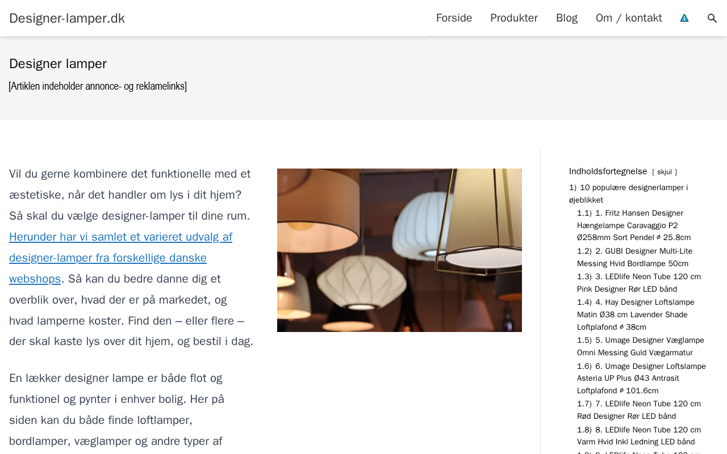This screenshot has width=727, height=454.
Task: Jump to '10 populære designerlamper i øjeblikket'
Action: click(628, 194)
